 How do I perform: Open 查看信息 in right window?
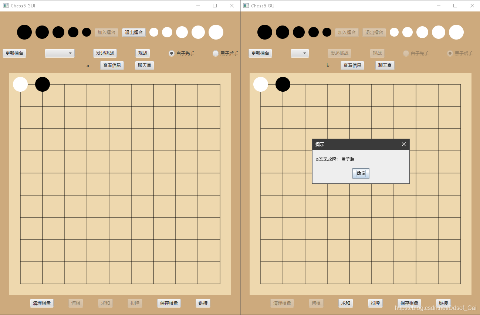click(352, 65)
